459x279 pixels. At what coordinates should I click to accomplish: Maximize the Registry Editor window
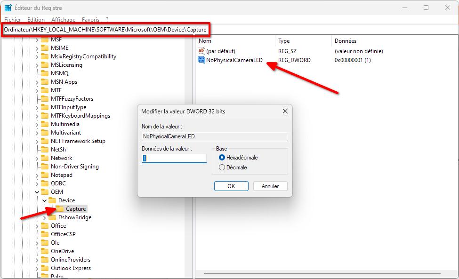[426, 8]
